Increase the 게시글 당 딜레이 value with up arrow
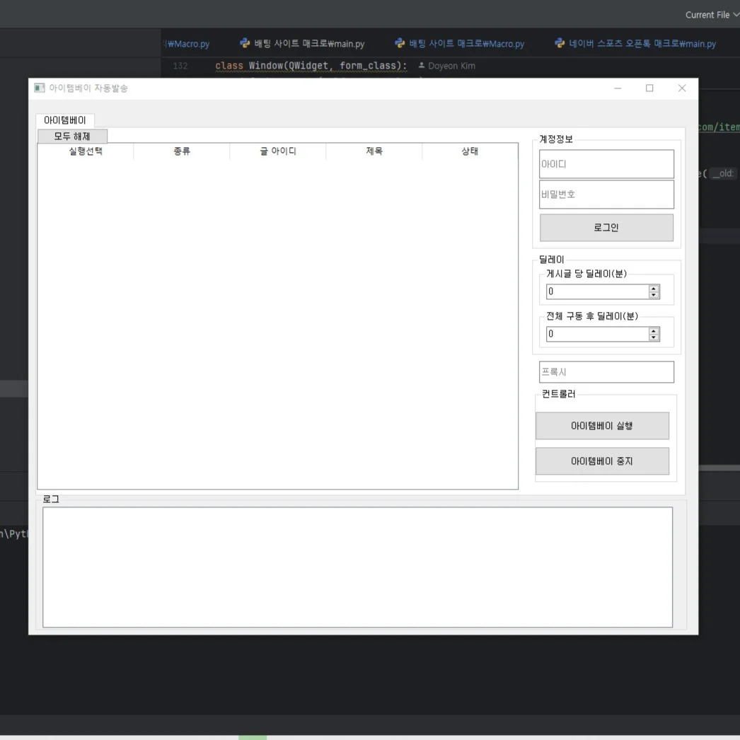Screen dimensions: 740x740 tap(654, 288)
